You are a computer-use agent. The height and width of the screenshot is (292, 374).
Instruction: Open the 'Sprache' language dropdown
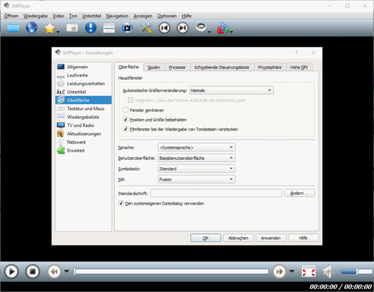197,147
